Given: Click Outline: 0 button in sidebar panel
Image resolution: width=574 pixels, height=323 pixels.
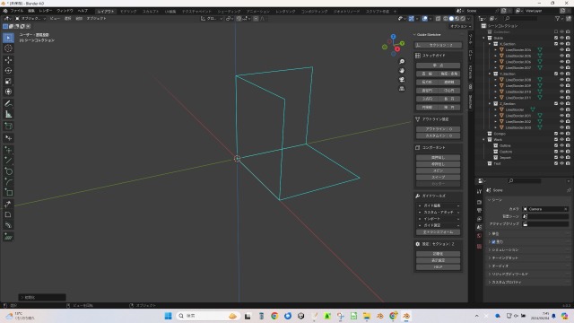Looking at the screenshot, I should (x=439, y=129).
